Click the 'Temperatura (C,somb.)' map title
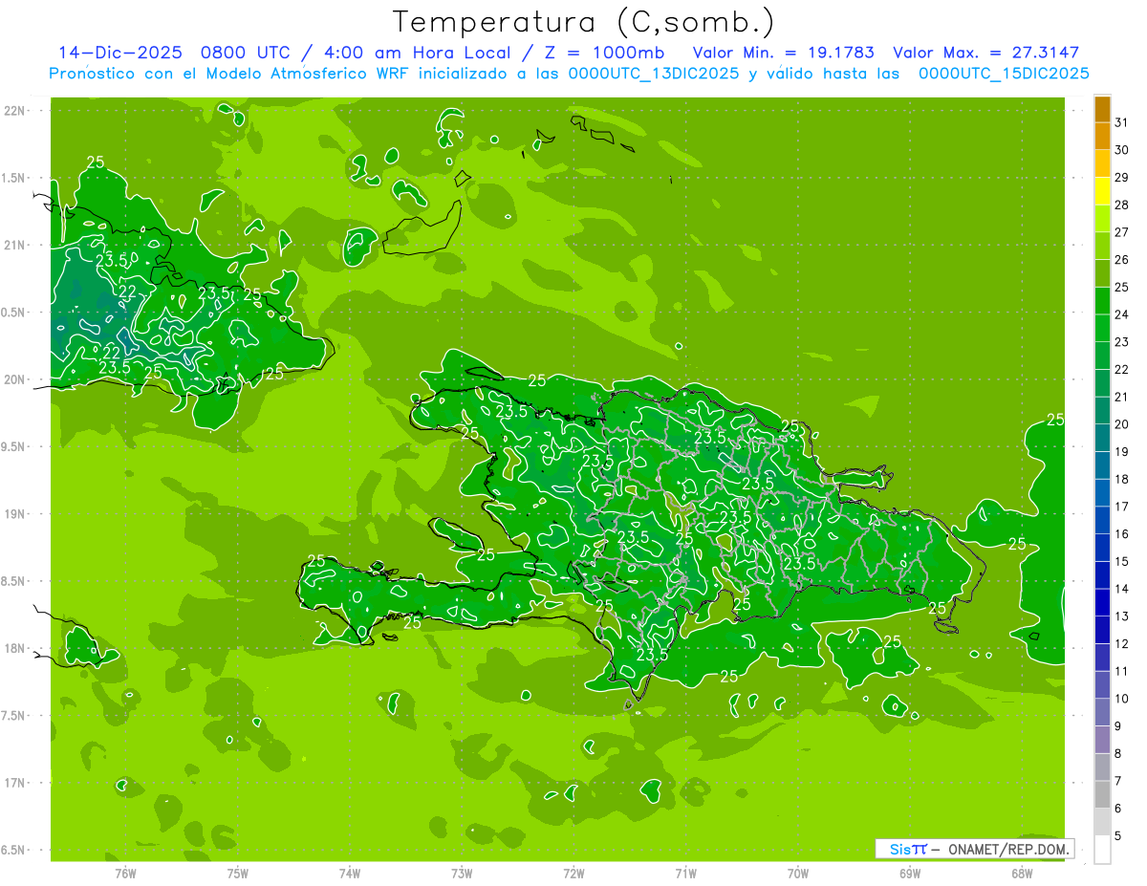 (583, 22)
